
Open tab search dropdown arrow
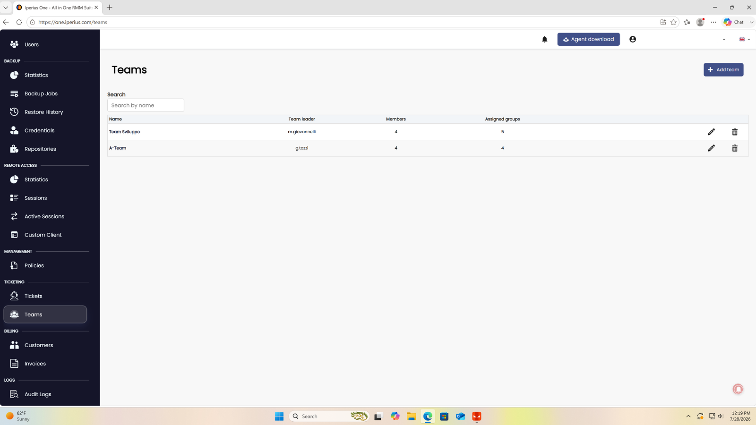pyautogui.click(x=6, y=8)
